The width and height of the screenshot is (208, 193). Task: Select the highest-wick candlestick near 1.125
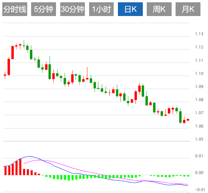[x=24, y=44]
